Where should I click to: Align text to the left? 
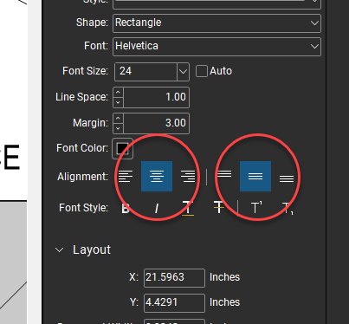tap(126, 176)
